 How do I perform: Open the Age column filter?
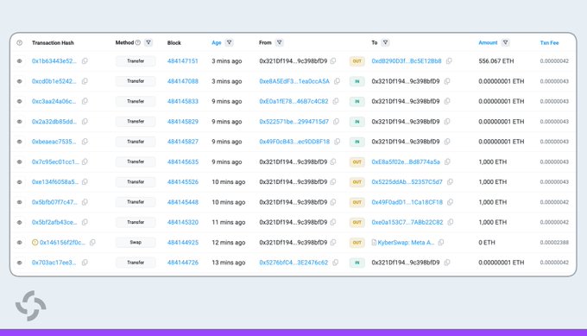point(229,42)
